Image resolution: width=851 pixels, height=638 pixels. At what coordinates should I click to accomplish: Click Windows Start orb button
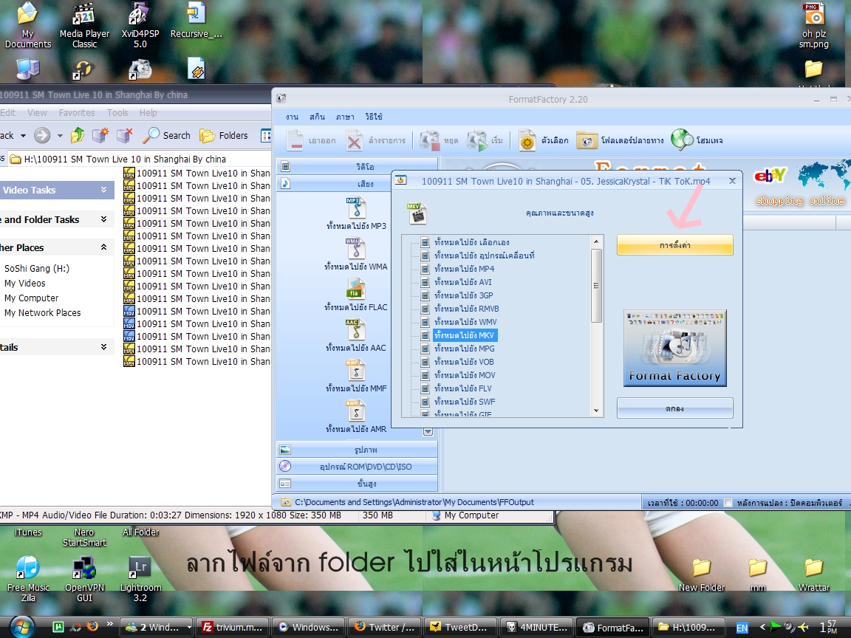coord(21,627)
